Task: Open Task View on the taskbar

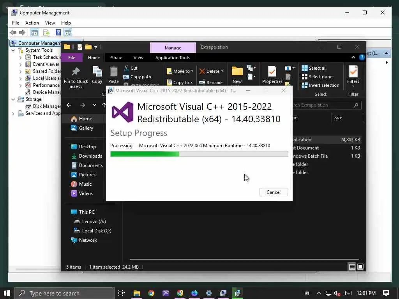Action: tap(122, 293)
